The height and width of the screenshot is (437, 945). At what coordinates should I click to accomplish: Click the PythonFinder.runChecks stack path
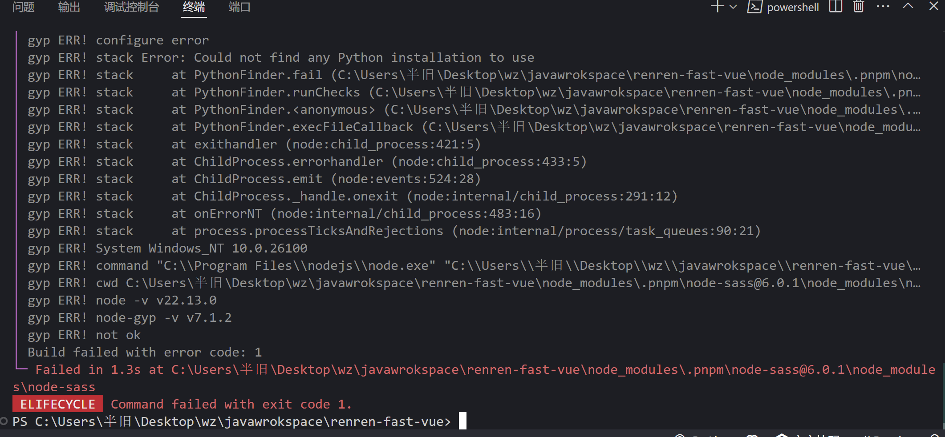pyautogui.click(x=474, y=92)
